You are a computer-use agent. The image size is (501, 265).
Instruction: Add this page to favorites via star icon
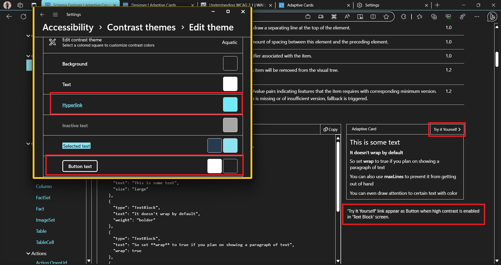coord(386,16)
